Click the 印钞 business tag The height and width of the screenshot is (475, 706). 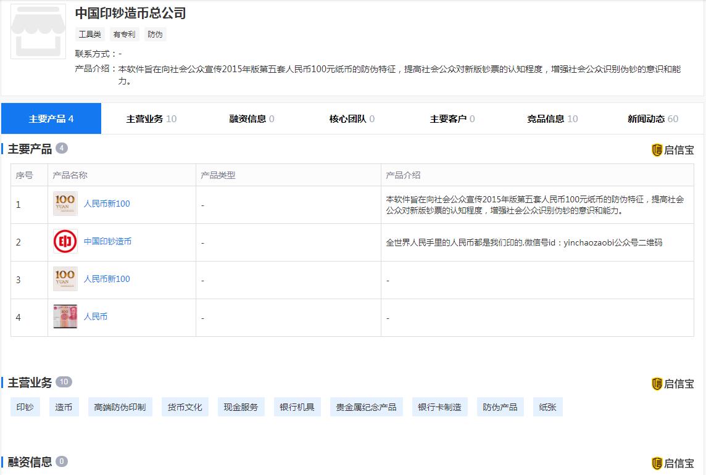[25, 407]
